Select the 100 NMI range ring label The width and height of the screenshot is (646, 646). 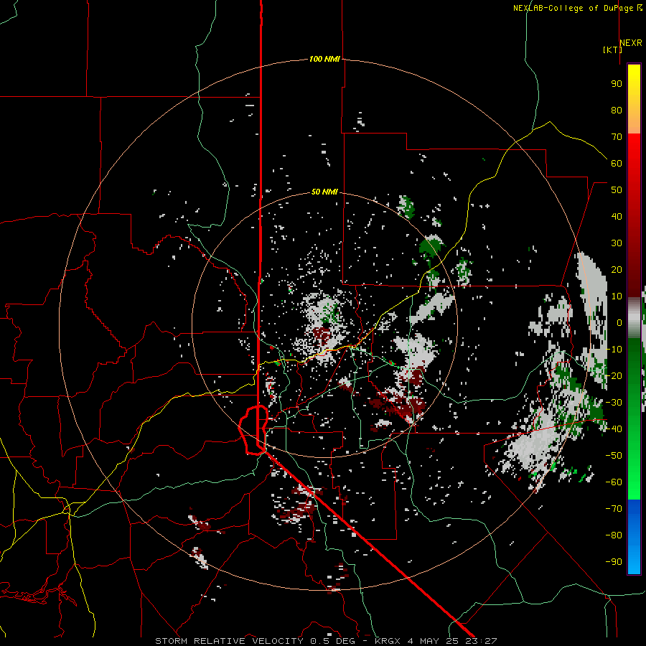coord(324,59)
